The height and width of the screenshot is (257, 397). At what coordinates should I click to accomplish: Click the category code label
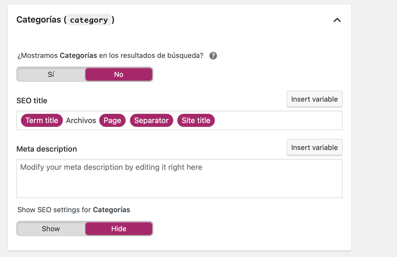point(89,20)
